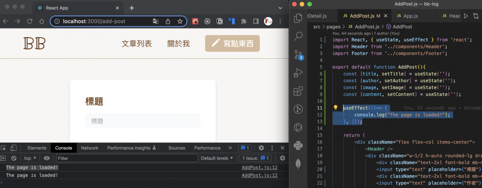Switch to the Network tab in DevTools

pyautogui.click(x=90, y=148)
